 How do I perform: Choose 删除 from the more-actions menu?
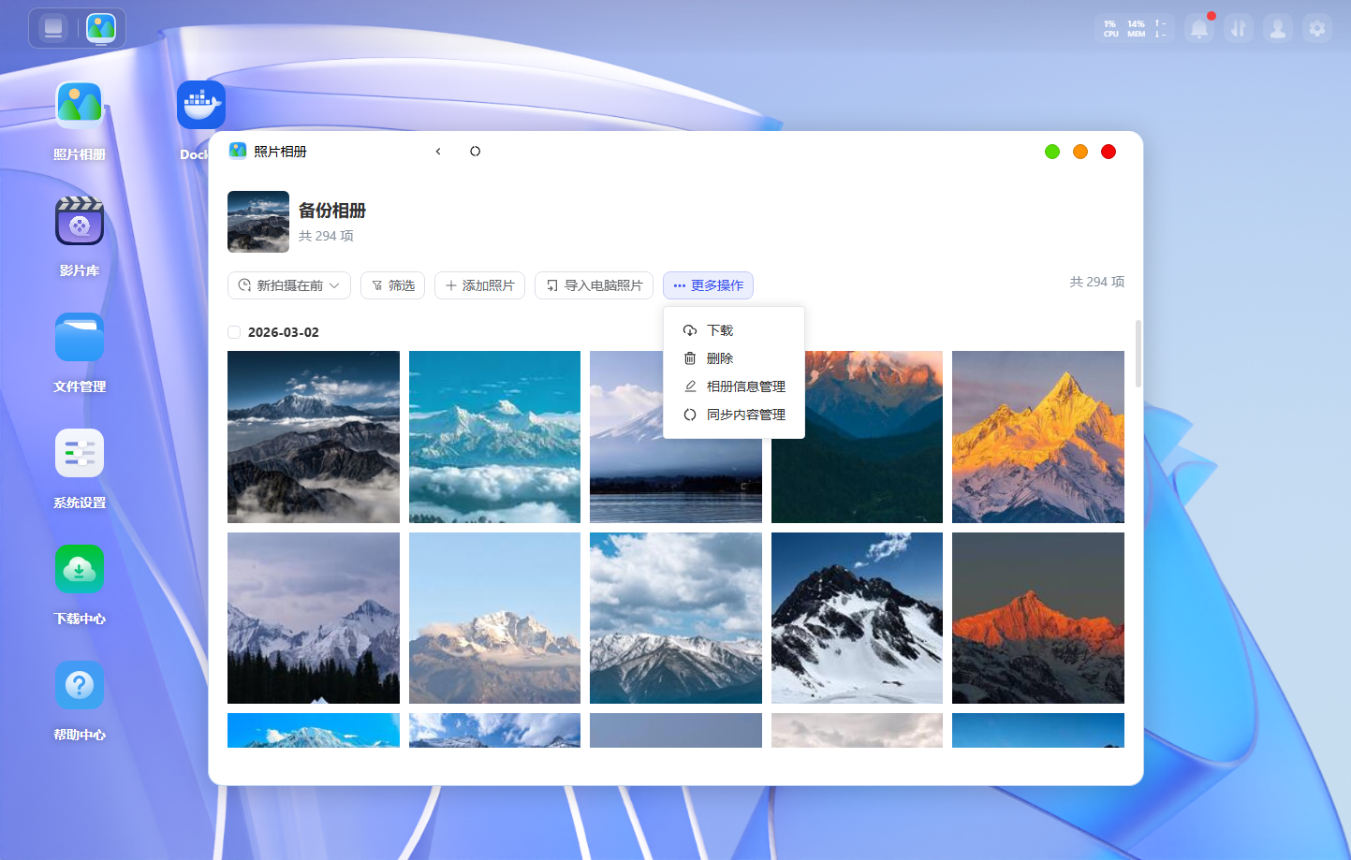tap(734, 358)
